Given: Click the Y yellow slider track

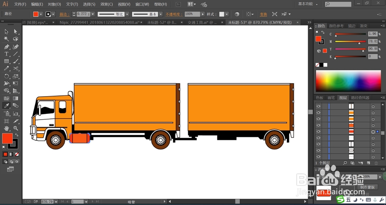Looking at the screenshot, I should pos(350,49).
